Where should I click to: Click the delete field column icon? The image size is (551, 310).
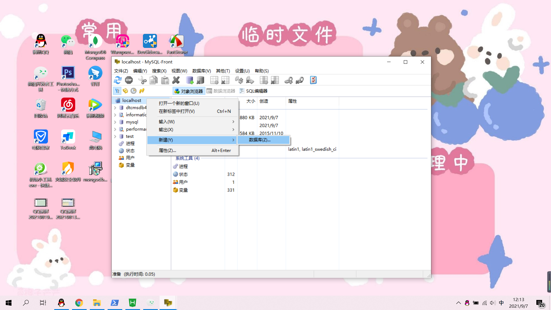[x=275, y=80]
